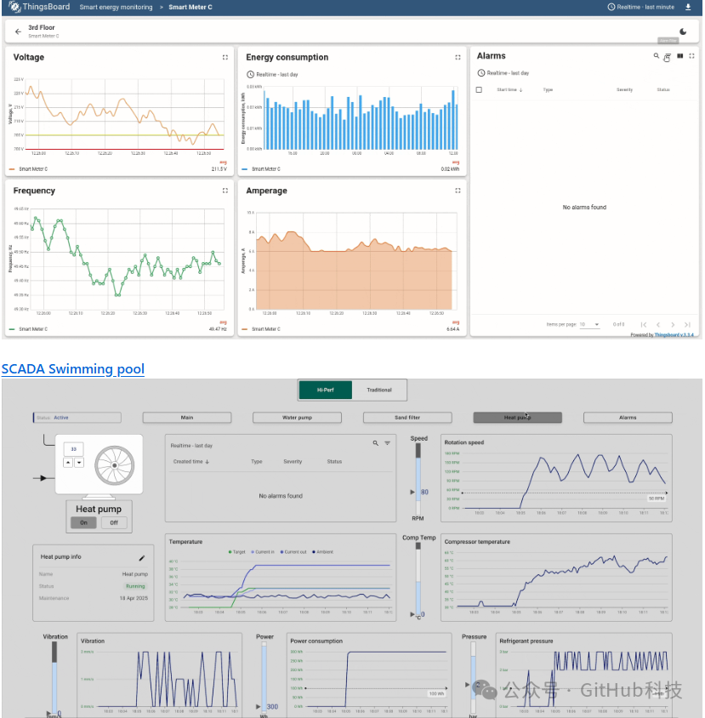Turn the Heat pump Off
The width and height of the screenshot is (705, 718).
114,522
